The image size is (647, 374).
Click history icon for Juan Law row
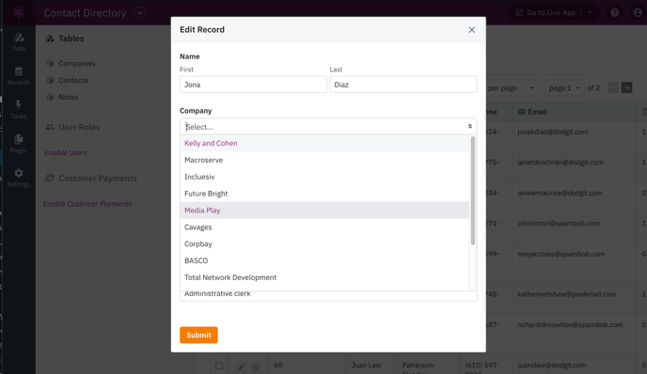(256, 367)
